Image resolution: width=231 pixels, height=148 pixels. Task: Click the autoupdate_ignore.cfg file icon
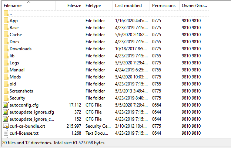coord(6,112)
